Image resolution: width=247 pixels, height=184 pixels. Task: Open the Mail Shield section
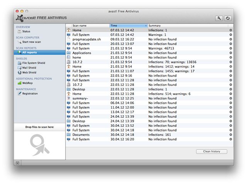(29, 67)
